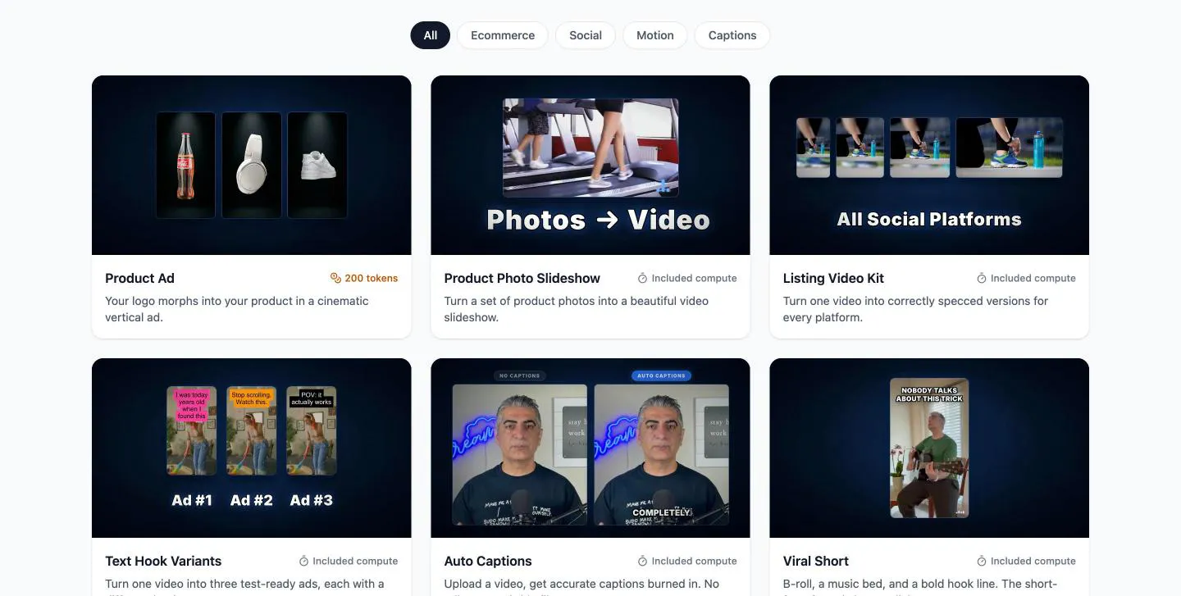Click Included compute on Product Photo Slideshow

pos(695,279)
